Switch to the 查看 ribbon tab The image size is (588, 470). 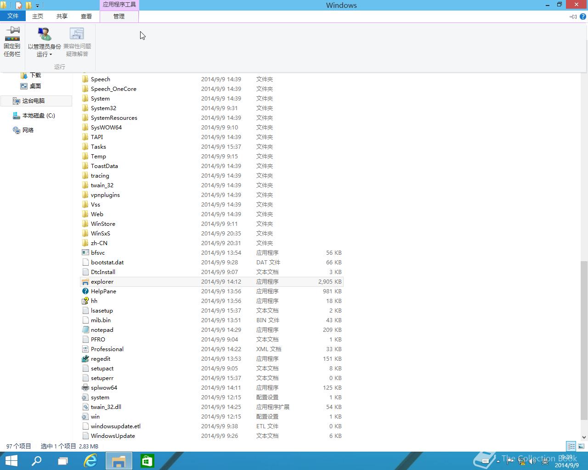point(86,16)
